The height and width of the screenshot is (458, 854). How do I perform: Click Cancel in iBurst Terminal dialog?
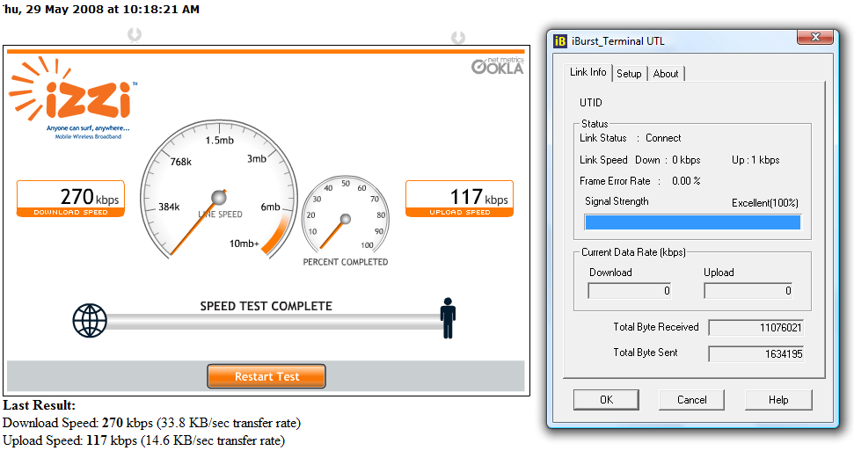[x=691, y=400]
